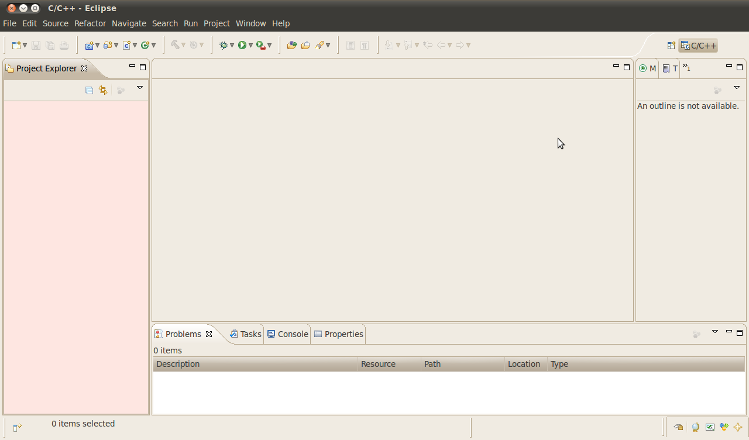The width and height of the screenshot is (749, 440).
Task: Open the dropdown arrow next to New wizard icon
Action: [25, 46]
